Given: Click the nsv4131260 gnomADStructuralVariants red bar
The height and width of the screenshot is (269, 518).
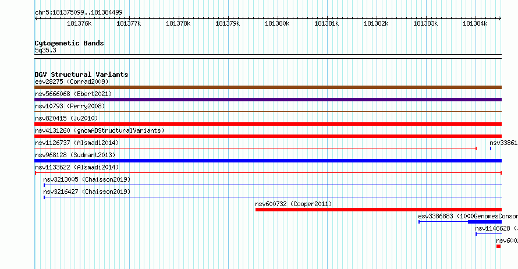Looking at the screenshot, I should coord(268,136).
